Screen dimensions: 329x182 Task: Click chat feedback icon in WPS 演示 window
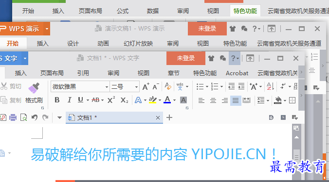(244, 29)
